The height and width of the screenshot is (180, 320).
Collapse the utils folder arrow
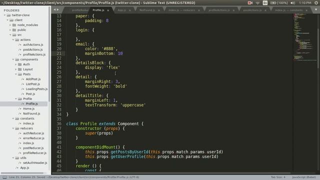pyautogui.click(x=13, y=158)
